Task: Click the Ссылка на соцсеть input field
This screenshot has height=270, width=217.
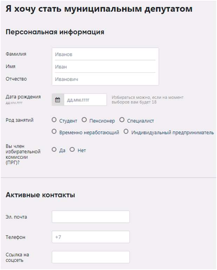Action: pos(91,257)
